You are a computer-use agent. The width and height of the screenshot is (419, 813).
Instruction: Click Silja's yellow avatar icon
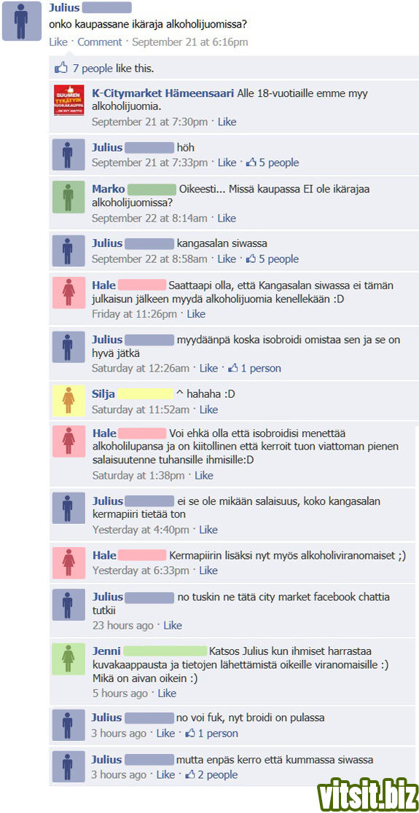click(68, 401)
